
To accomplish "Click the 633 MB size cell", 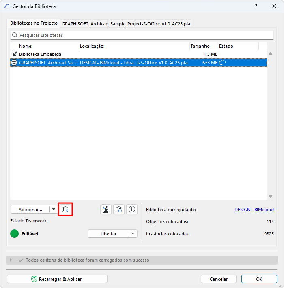I will pos(210,63).
